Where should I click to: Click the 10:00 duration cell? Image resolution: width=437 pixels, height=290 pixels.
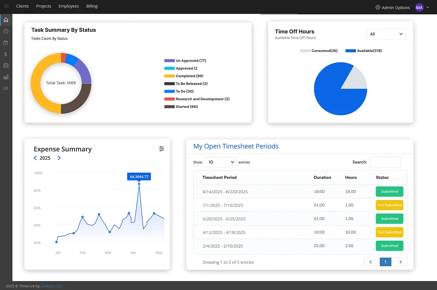319,232
